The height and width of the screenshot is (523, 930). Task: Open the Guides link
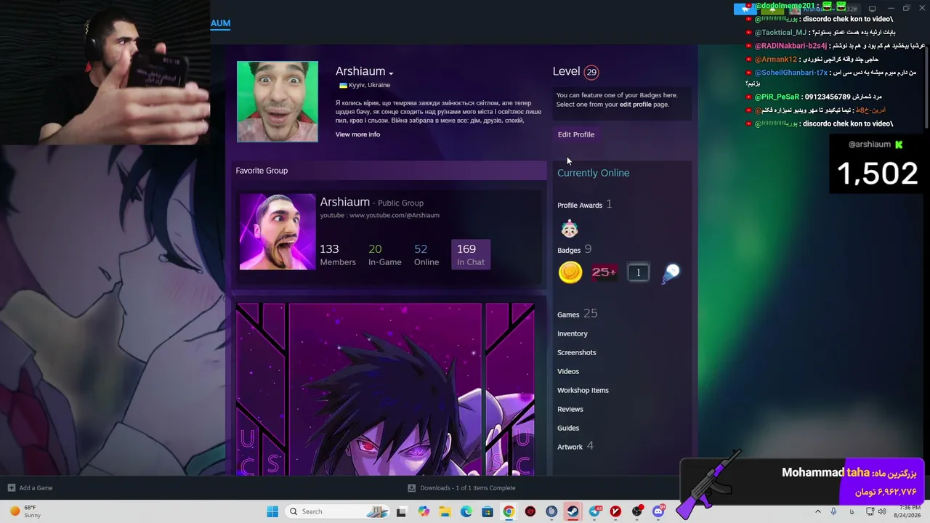pos(568,428)
